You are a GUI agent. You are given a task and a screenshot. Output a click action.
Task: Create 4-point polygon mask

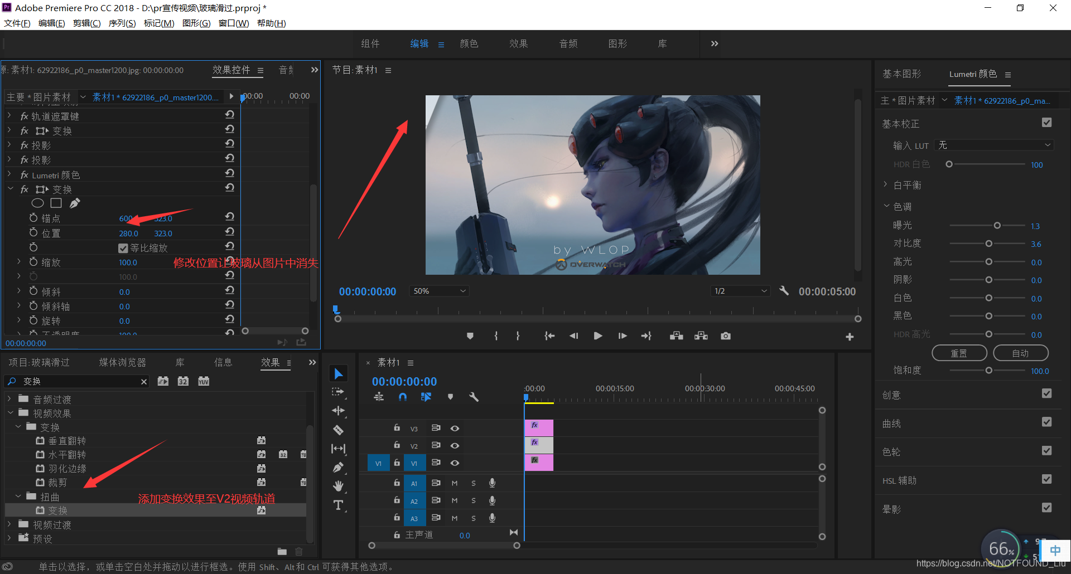[56, 203]
